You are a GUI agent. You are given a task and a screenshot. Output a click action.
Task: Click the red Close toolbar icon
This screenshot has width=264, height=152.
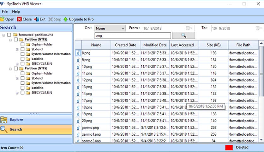[x=19, y=19]
